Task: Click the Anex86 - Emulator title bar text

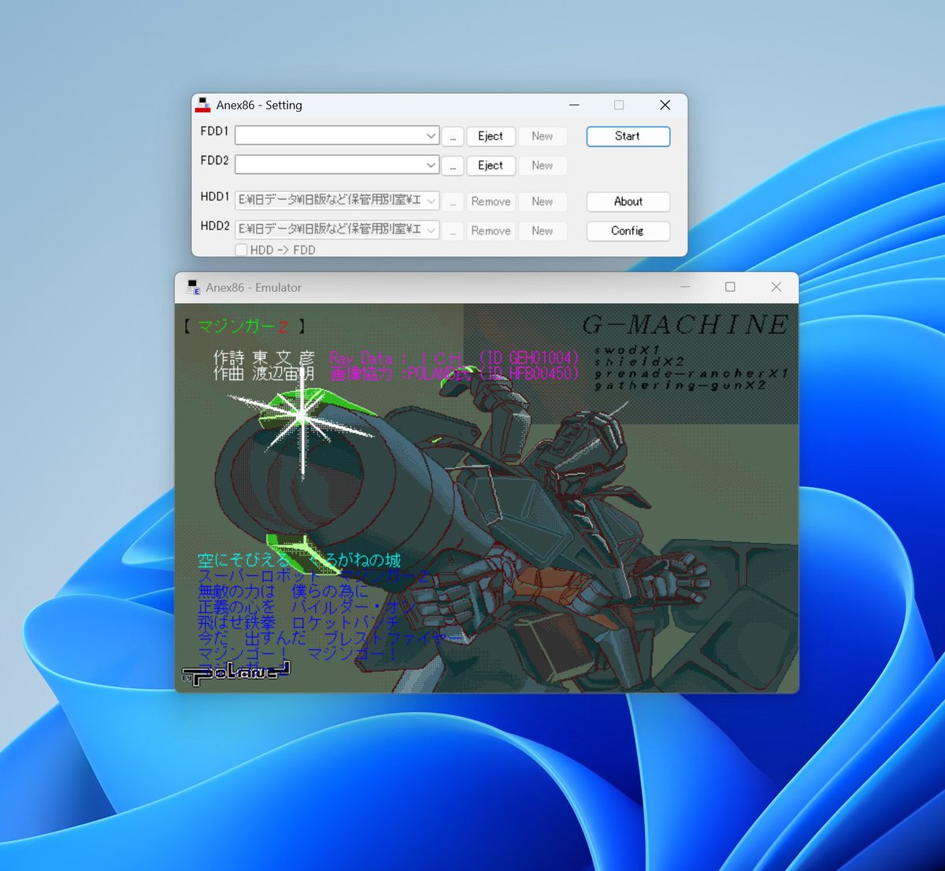Action: (254, 288)
